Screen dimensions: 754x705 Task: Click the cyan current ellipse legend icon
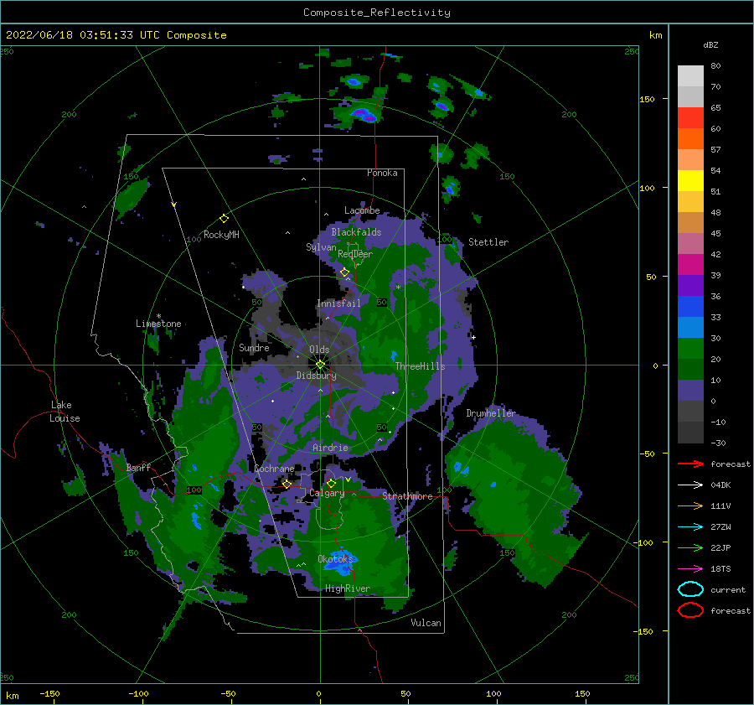690,589
